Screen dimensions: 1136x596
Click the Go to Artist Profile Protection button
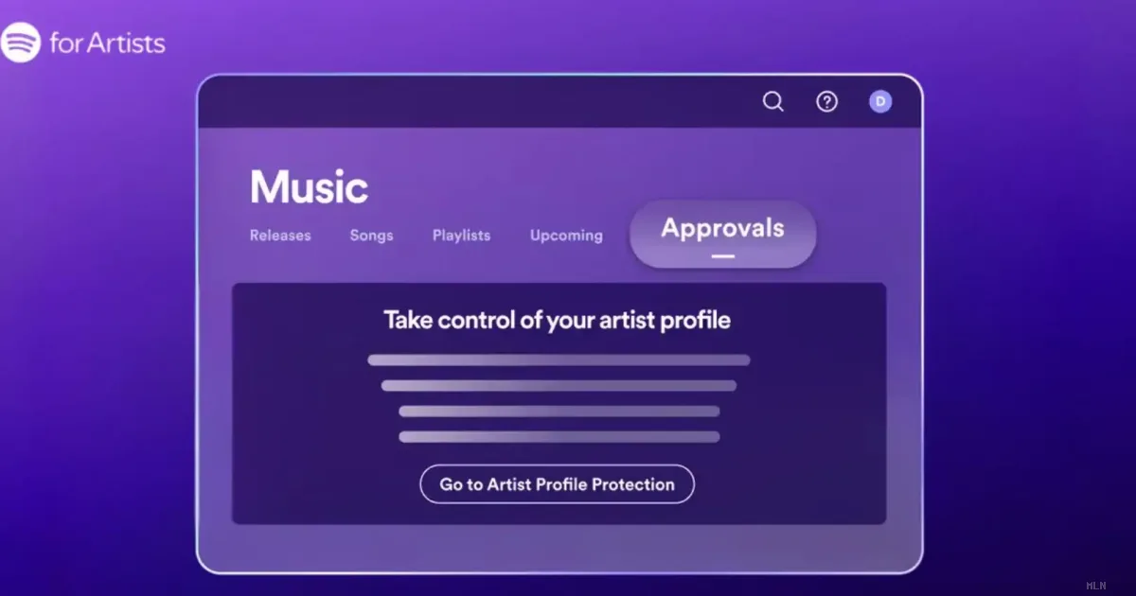tap(557, 484)
